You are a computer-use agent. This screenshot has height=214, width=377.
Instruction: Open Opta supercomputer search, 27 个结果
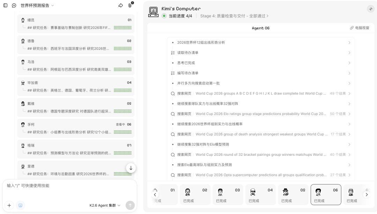coord(261,175)
